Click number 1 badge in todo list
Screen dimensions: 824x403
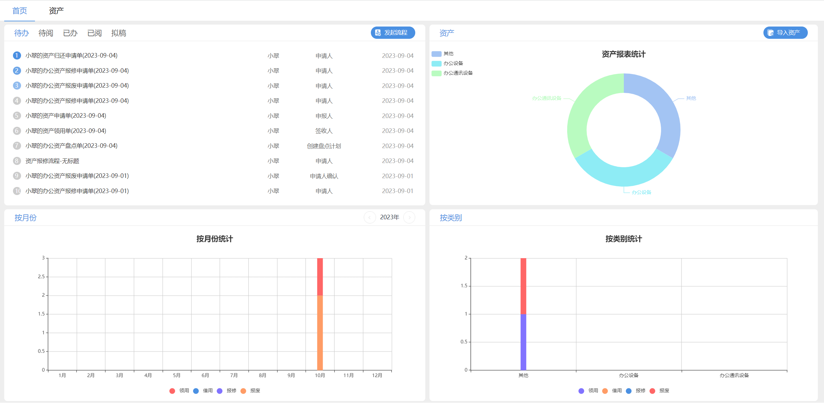click(17, 56)
